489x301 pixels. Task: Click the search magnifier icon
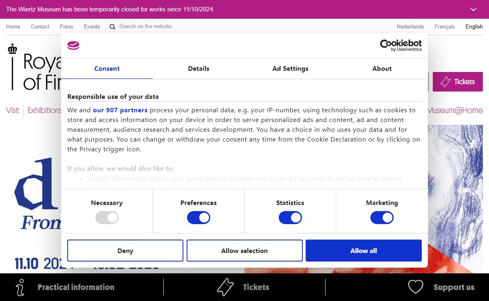coord(112,27)
